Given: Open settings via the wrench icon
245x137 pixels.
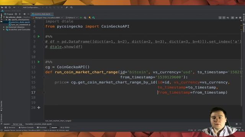Looking at the screenshot, I should (67, 7).
